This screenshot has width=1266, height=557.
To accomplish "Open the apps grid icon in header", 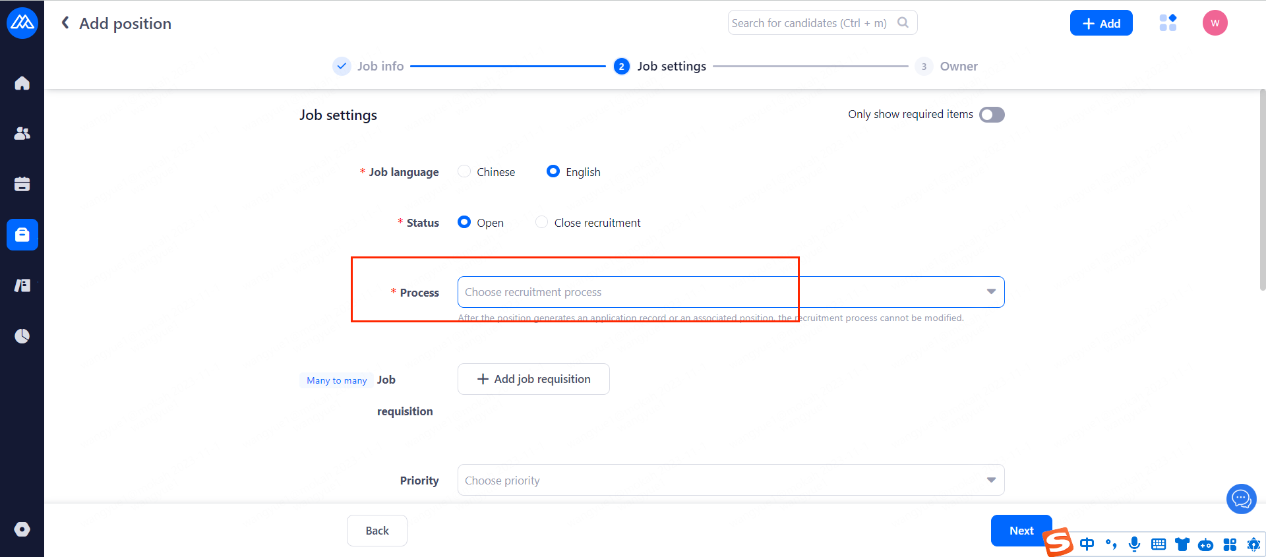I will coord(1168,23).
